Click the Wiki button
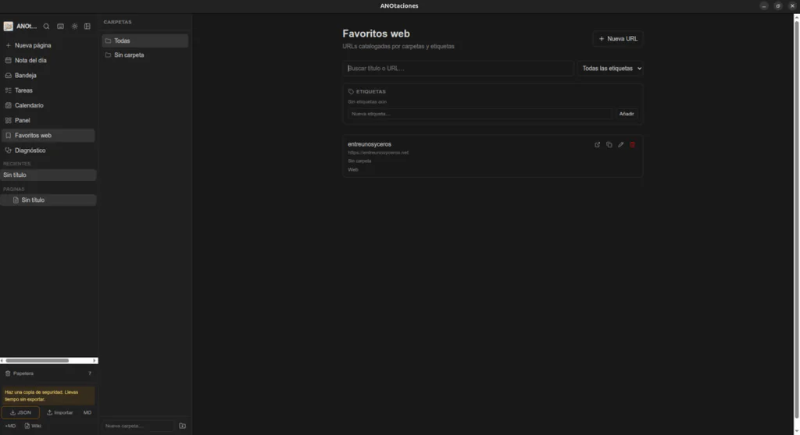 [33, 426]
